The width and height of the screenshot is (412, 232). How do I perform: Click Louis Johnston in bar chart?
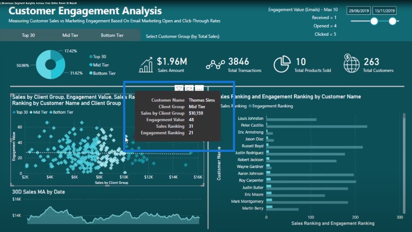pyautogui.click(x=250, y=119)
